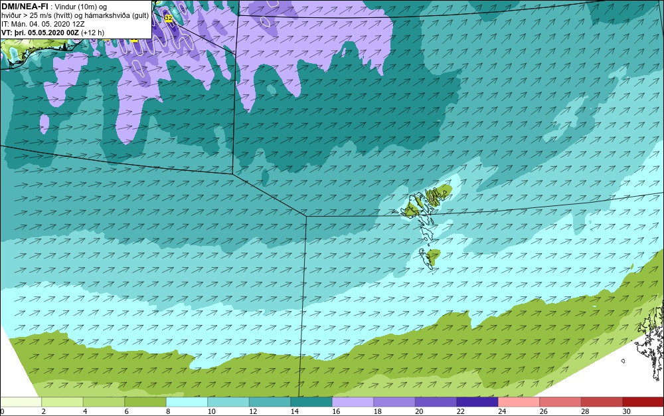Select the dark red above-30 m/s legend swatch
The height and width of the screenshot is (416, 664).
click(x=643, y=402)
